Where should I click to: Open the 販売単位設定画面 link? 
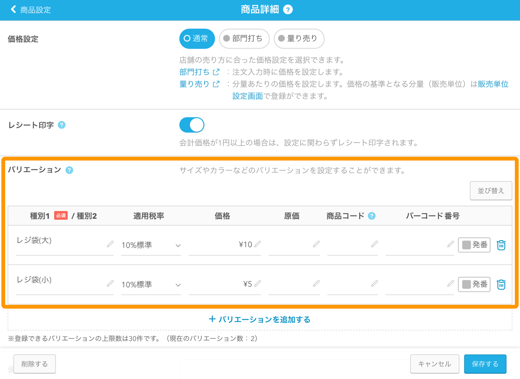[493, 84]
